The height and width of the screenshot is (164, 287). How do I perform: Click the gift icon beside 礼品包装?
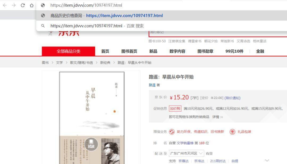tap(232, 132)
